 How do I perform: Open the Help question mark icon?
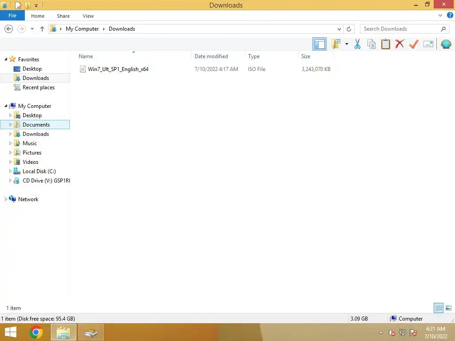coord(450,16)
